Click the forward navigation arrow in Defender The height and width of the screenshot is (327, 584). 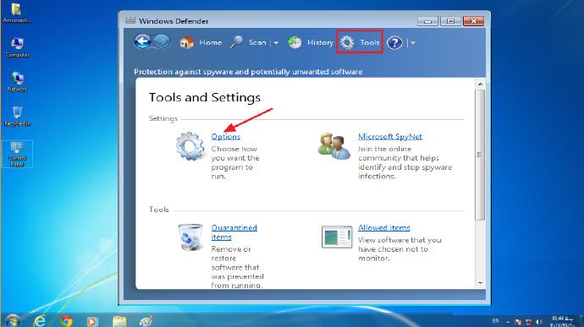click(162, 41)
